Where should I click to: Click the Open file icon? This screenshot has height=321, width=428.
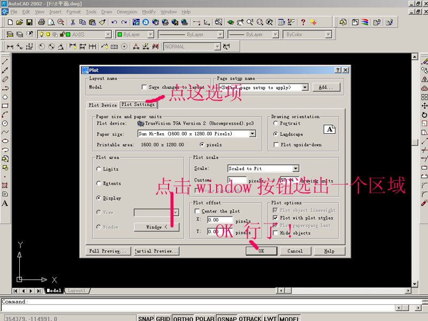20,22
